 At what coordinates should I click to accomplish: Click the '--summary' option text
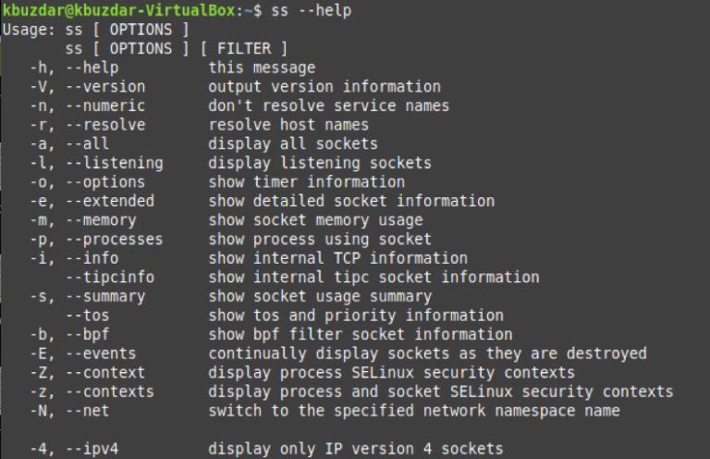pos(105,297)
